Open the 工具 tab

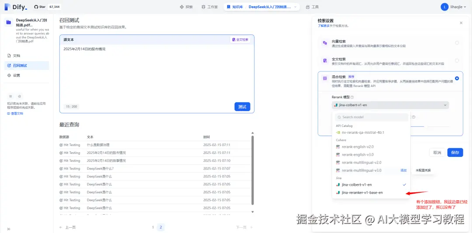[312, 7]
